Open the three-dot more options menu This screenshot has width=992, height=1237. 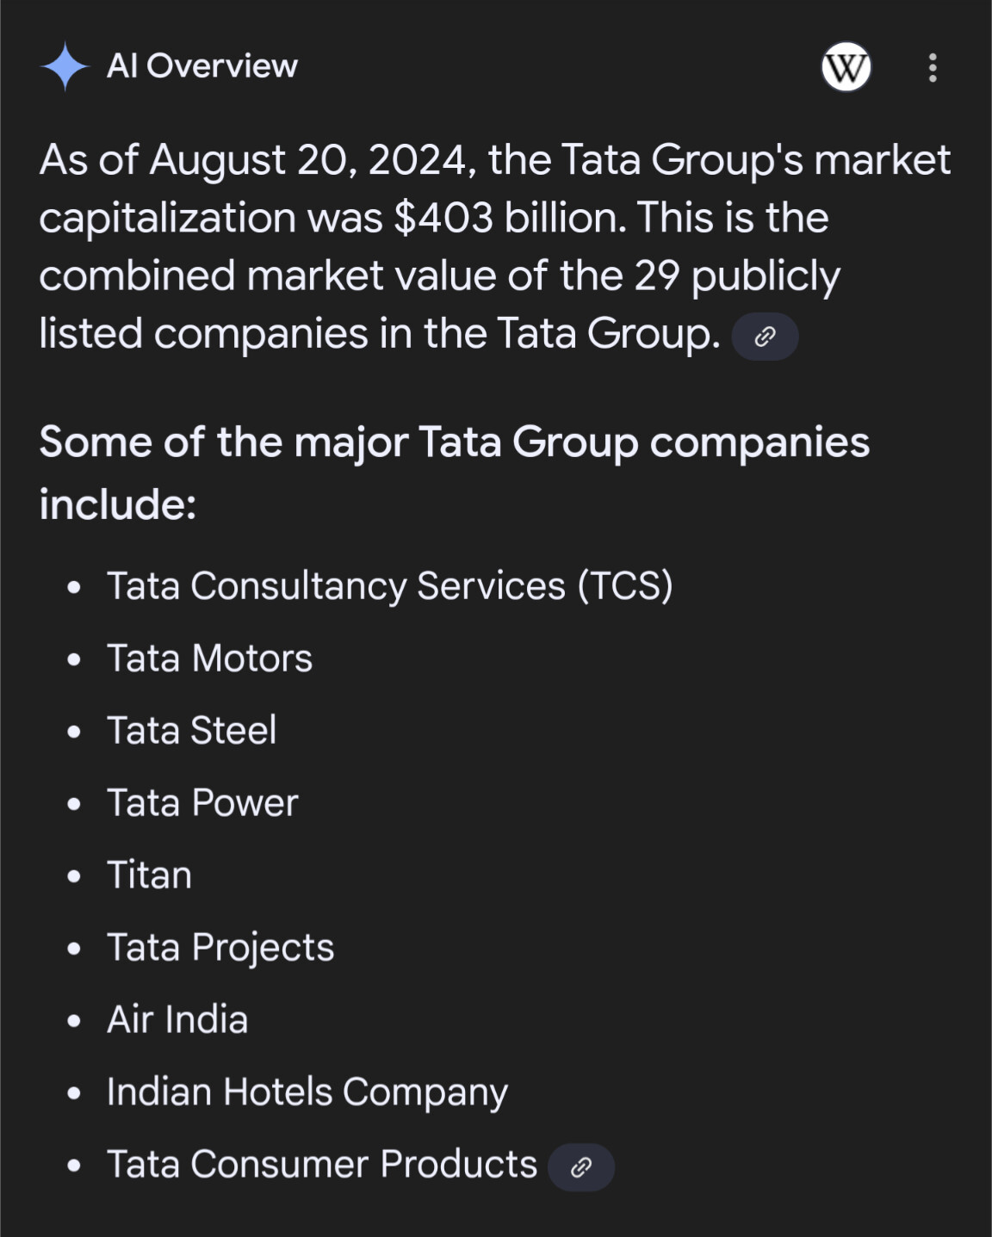pyautogui.click(x=933, y=67)
